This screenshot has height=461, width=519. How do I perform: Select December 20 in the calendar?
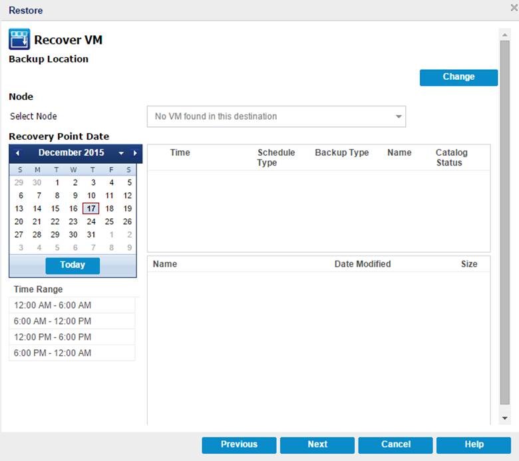click(x=19, y=222)
